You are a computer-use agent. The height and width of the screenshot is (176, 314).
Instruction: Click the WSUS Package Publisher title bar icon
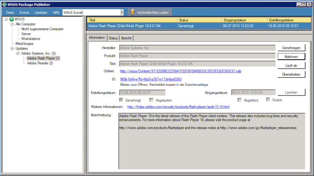click(x=4, y=4)
